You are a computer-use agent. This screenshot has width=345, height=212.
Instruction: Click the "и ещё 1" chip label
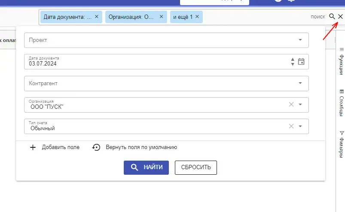pos(183,17)
